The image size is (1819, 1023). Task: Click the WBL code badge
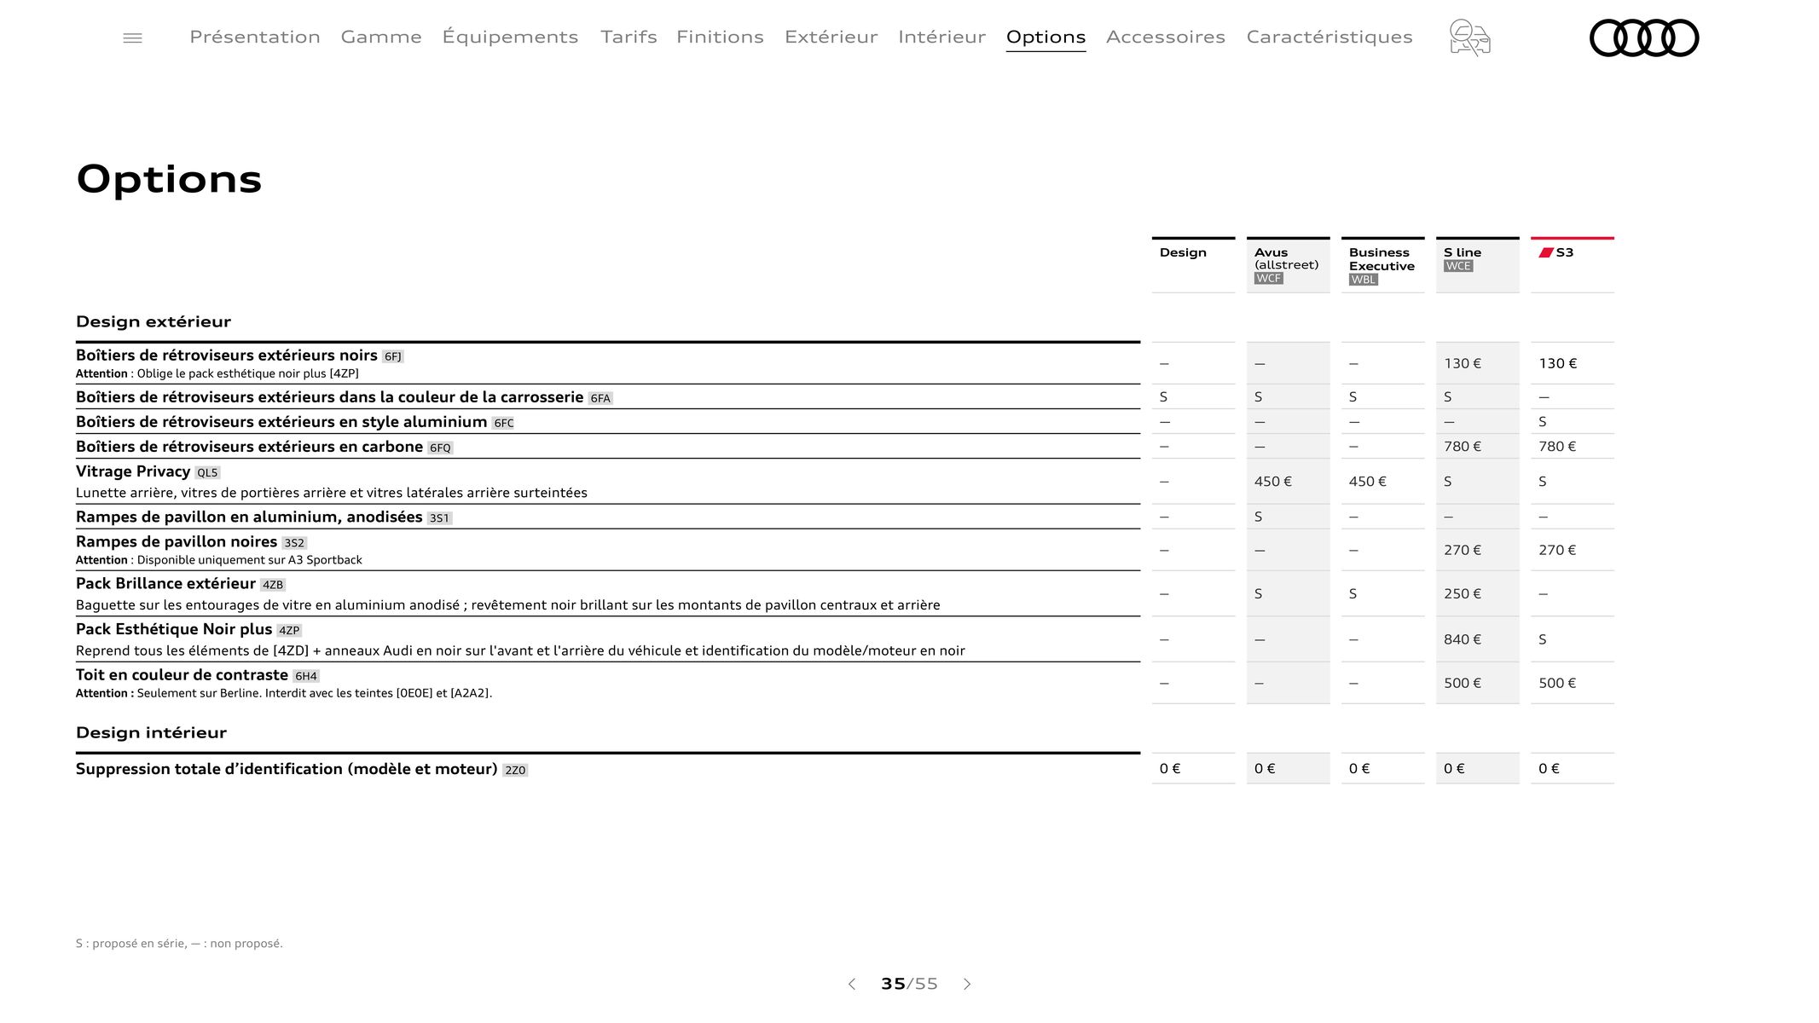coord(1364,280)
